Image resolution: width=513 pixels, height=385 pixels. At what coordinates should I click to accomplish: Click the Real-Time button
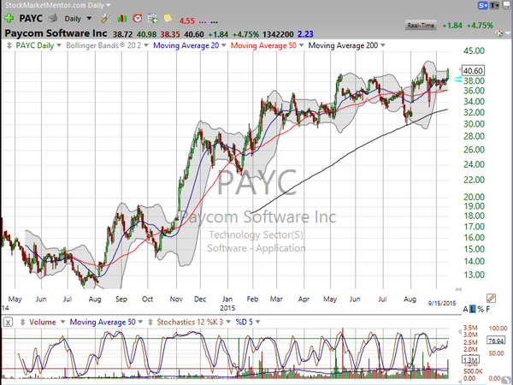pos(421,25)
